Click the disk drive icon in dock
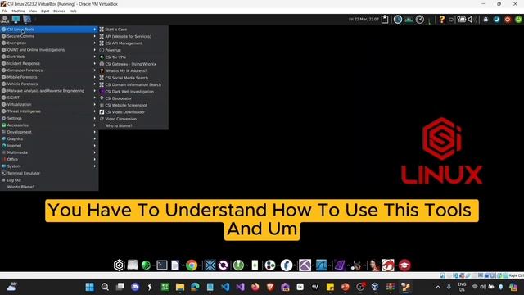This screenshot has height=295, width=524. point(133,265)
